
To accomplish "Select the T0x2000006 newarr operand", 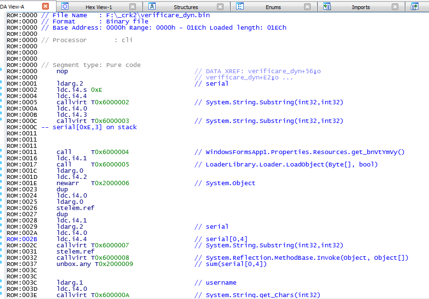I will pyautogui.click(x=110, y=183).
